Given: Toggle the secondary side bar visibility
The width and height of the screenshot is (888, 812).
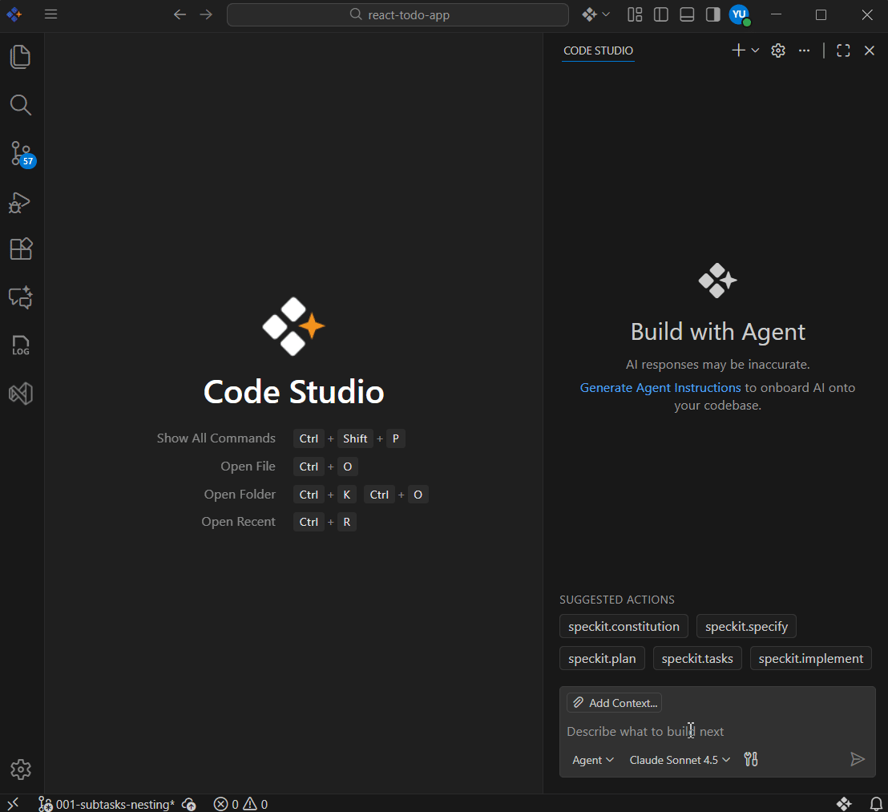Looking at the screenshot, I should pyautogui.click(x=712, y=14).
